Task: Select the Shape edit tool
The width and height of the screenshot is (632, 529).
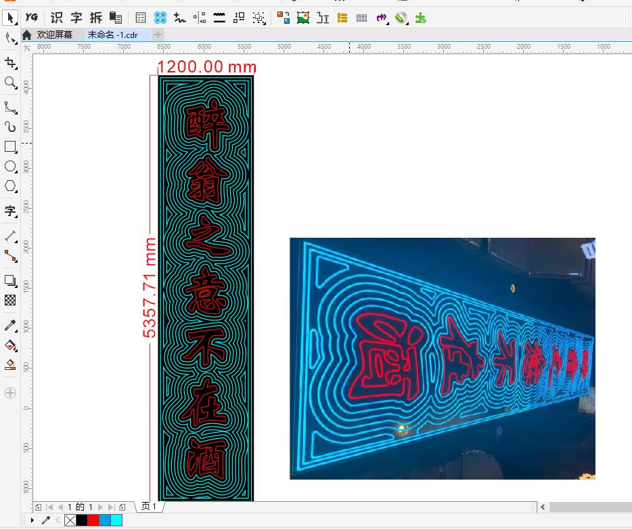Action: tap(10, 39)
